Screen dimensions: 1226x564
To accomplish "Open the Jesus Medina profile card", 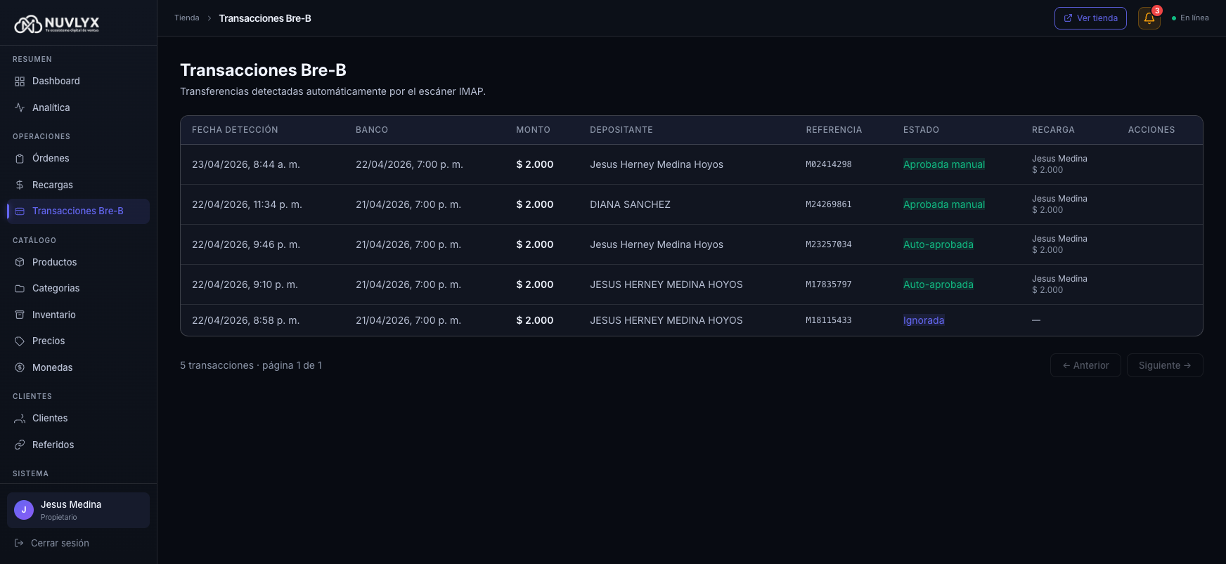I will (x=78, y=510).
